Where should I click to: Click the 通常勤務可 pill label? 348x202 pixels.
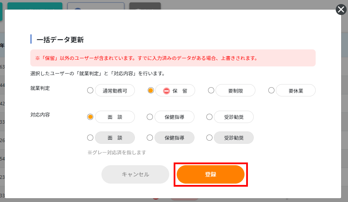coord(115,90)
